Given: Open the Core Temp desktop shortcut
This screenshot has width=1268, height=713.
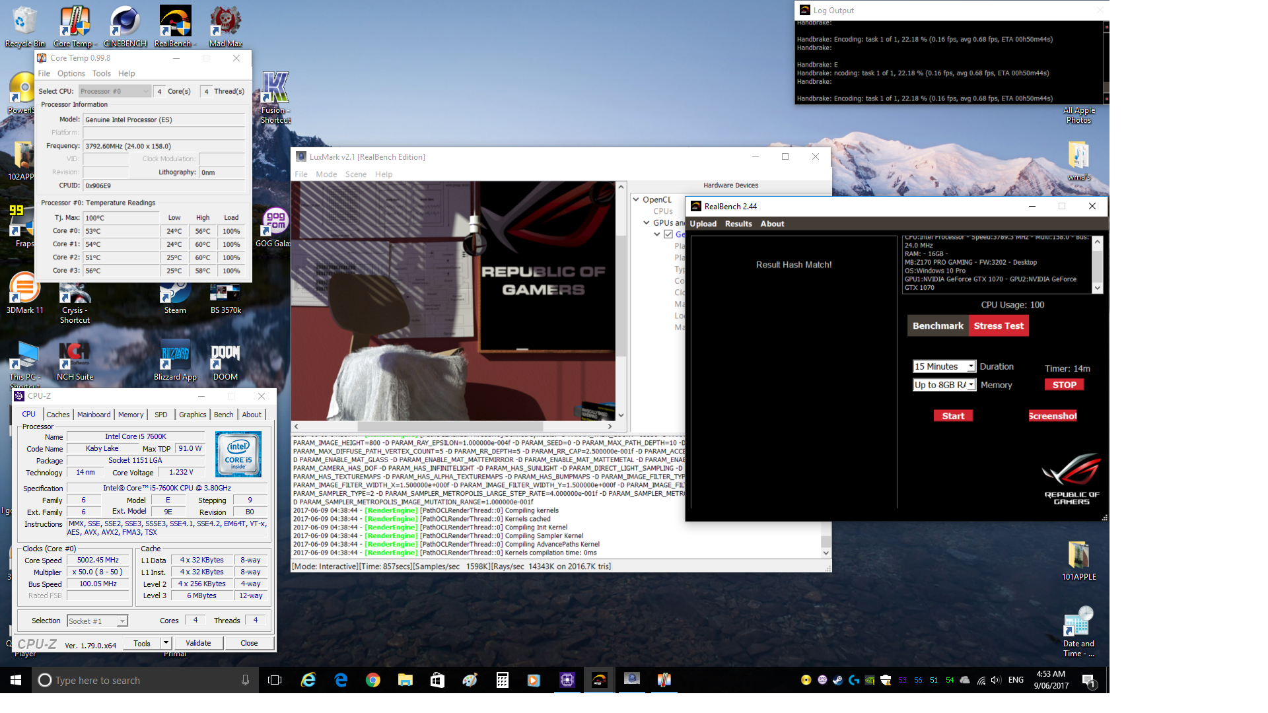Looking at the screenshot, I should [x=75, y=26].
